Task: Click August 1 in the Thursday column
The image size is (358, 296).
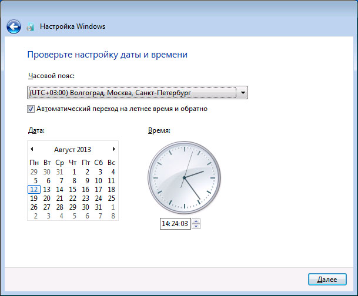Action: coord(73,172)
